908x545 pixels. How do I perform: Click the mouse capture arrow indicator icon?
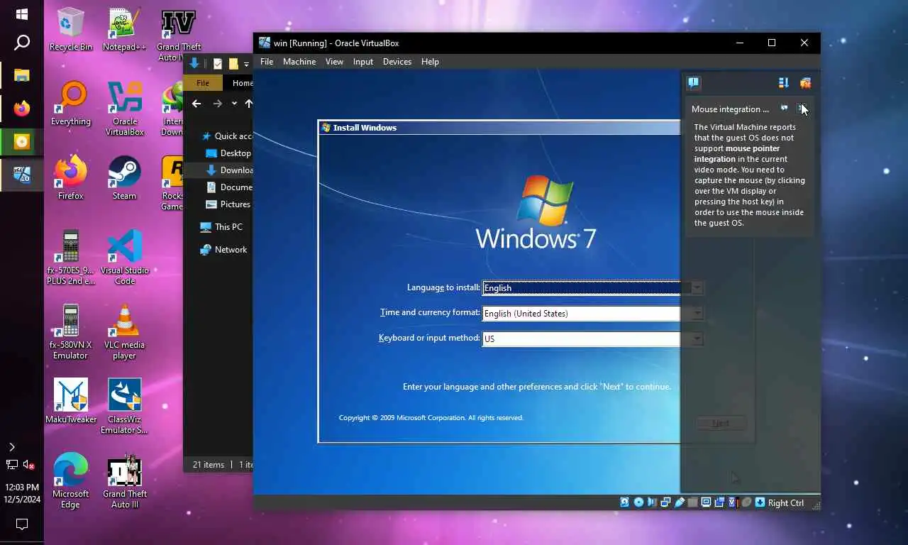point(760,502)
